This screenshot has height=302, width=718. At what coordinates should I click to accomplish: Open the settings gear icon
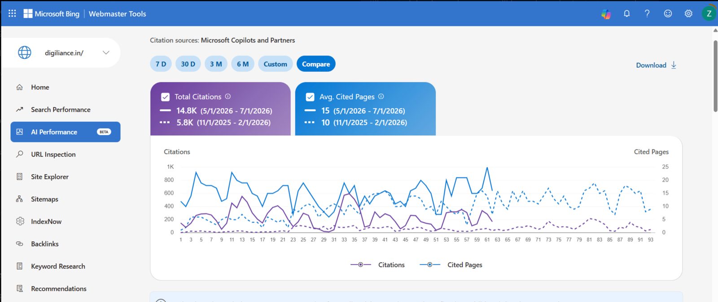tap(688, 13)
